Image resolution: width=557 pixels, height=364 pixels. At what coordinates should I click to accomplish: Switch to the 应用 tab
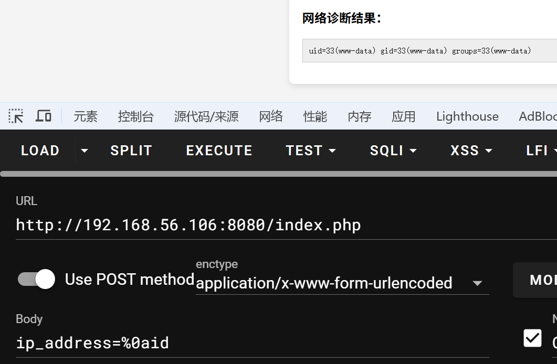[x=404, y=116]
